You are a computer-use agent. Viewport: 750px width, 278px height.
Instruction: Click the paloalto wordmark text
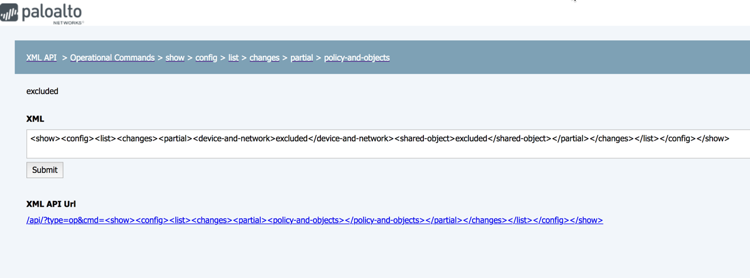coord(52,12)
